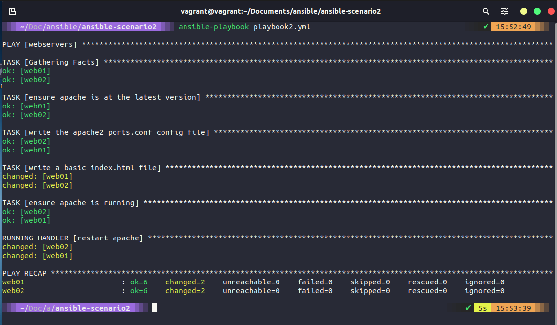Select the changed=2 stat for web01
This screenshot has width=557, height=325.
tap(185, 282)
